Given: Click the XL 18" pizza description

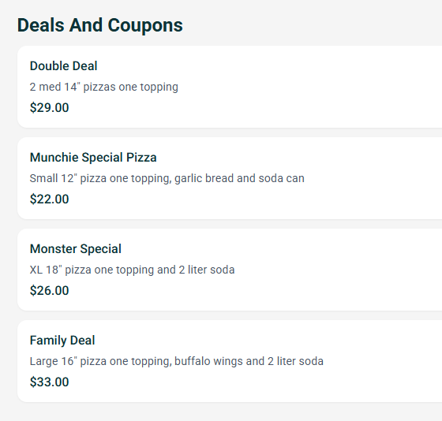Looking at the screenshot, I should 132,270.
